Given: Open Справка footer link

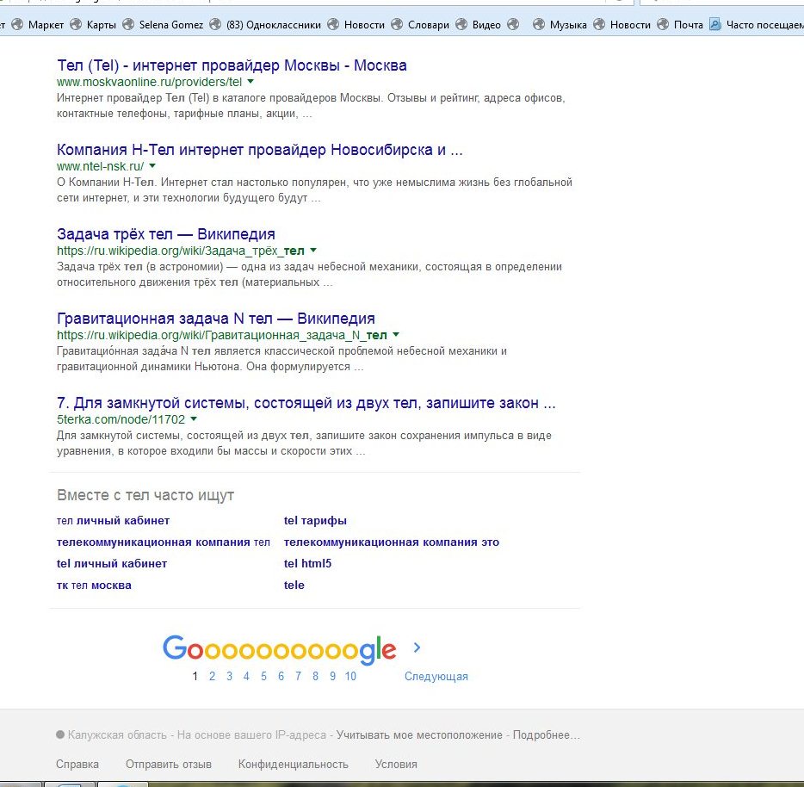Looking at the screenshot, I should (77, 764).
